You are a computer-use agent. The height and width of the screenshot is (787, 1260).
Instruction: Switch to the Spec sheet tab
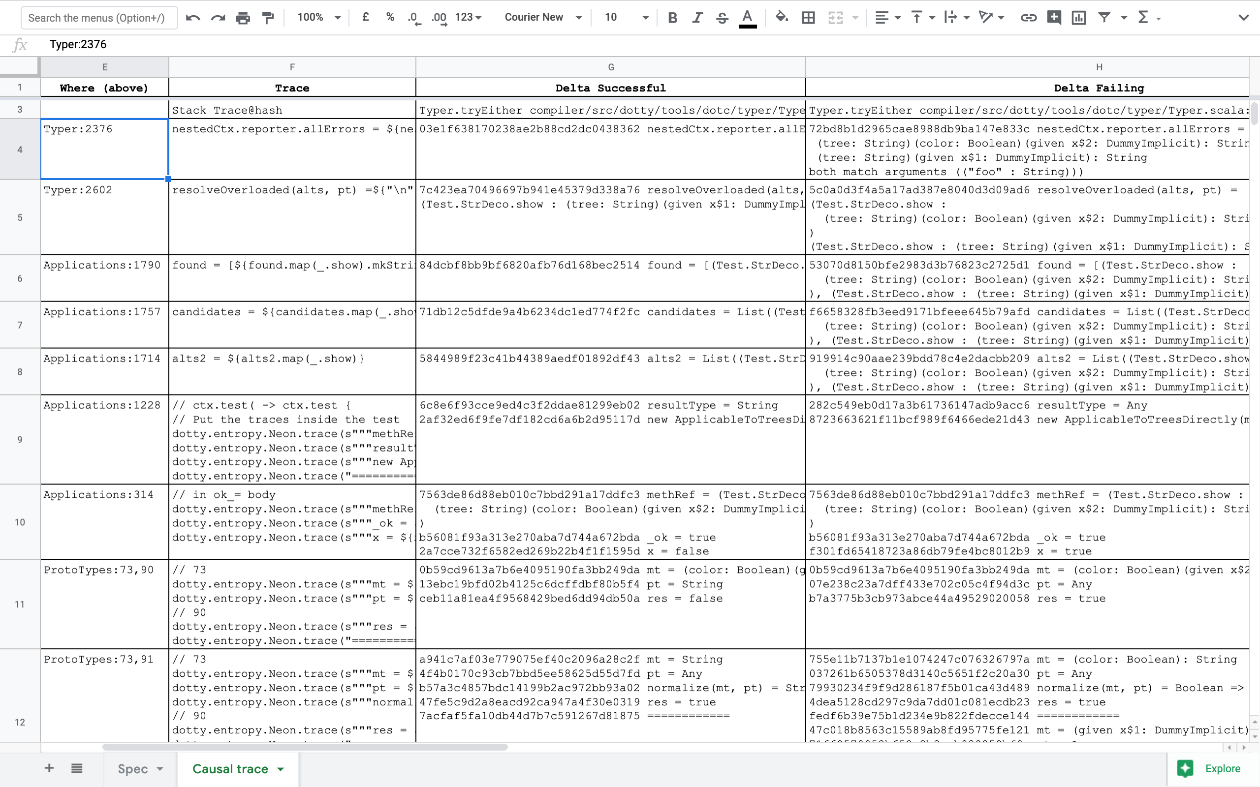[132, 769]
